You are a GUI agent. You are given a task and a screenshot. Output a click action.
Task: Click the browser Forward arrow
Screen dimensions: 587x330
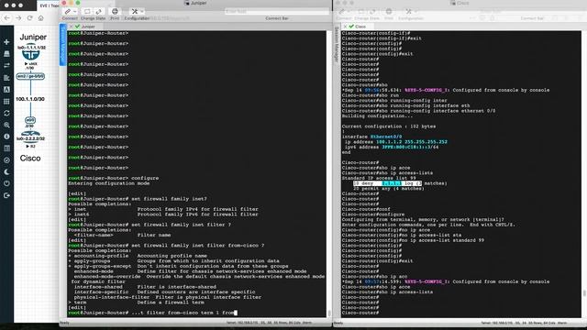click(x=18, y=17)
